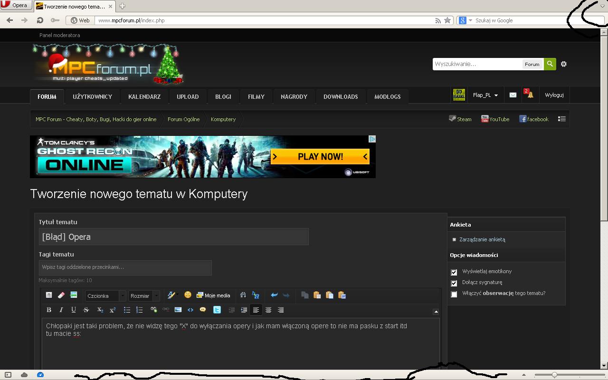Go to Forum Ogólne breadcrumb
This screenshot has width=608, height=380.
pos(183,119)
